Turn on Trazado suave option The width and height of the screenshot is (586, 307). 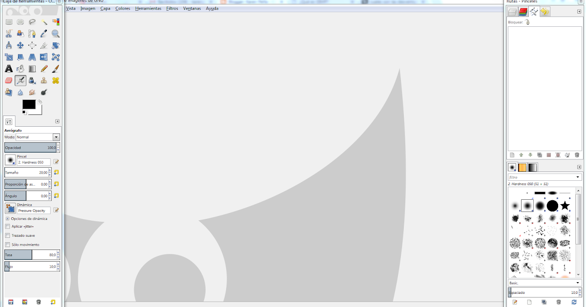pyautogui.click(x=8, y=235)
